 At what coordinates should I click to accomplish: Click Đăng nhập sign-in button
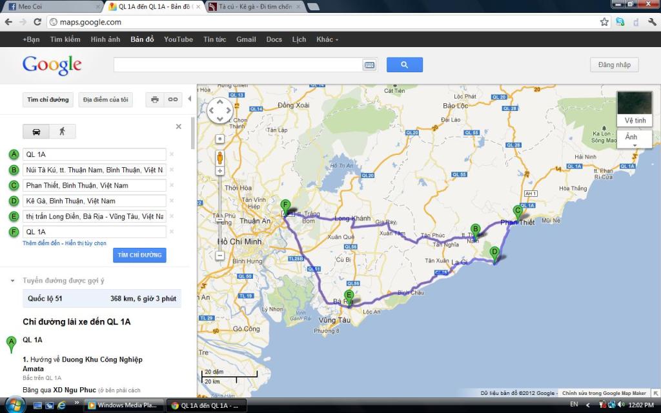615,65
